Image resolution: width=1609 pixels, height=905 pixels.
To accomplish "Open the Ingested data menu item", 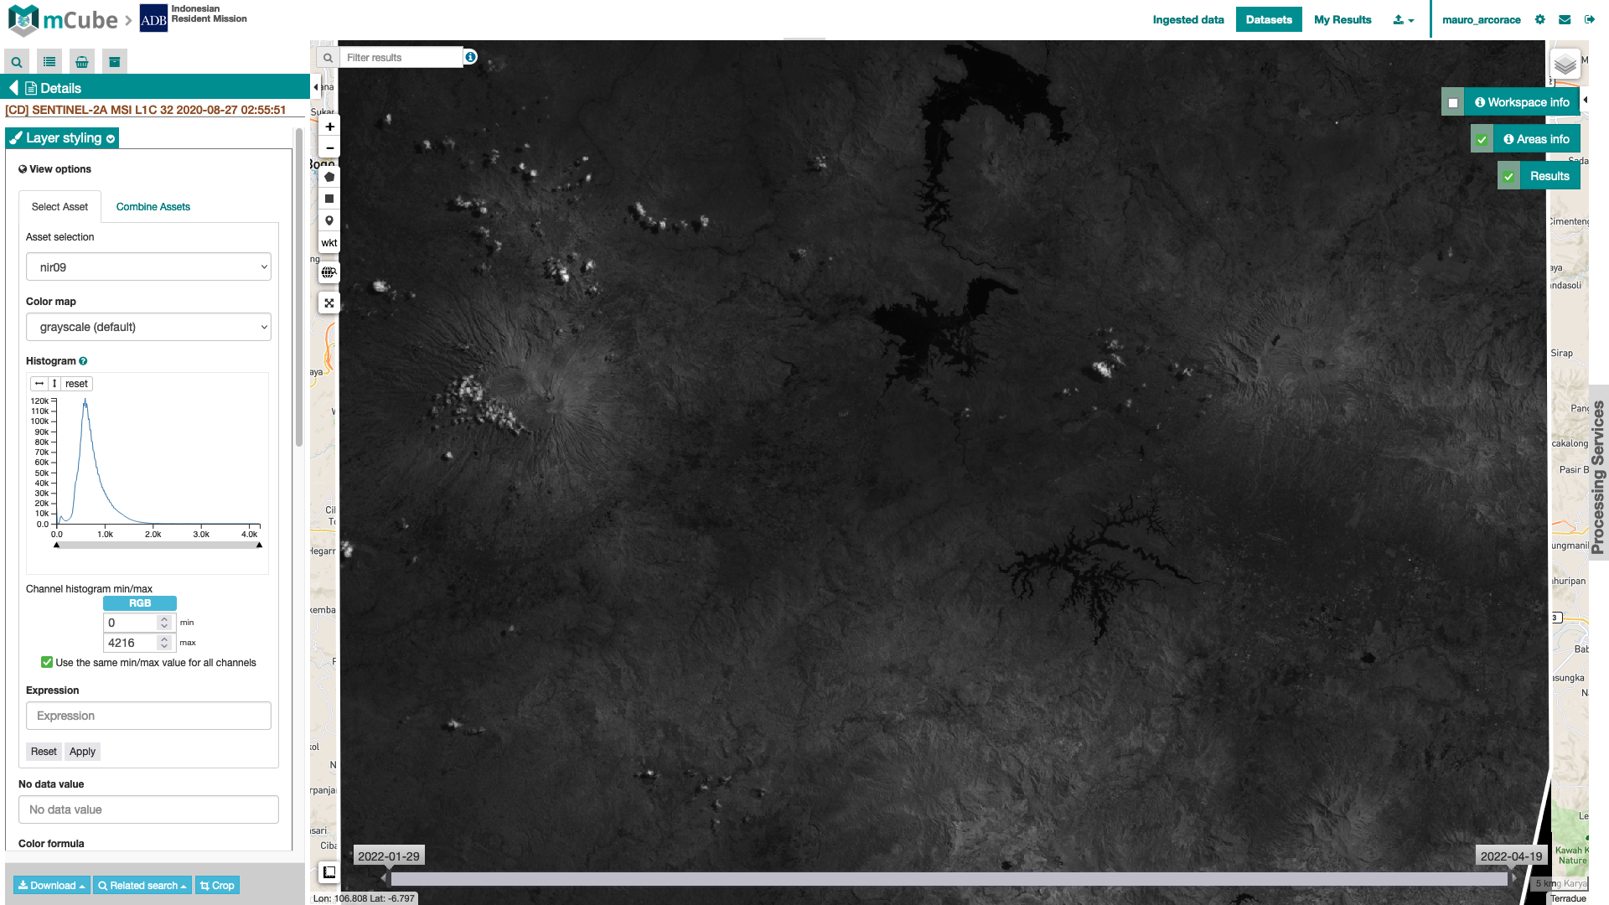I will pyautogui.click(x=1187, y=18).
